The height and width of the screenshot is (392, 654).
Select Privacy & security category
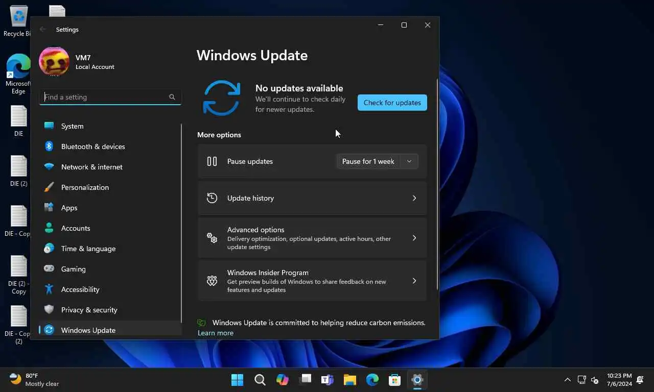(x=110, y=310)
